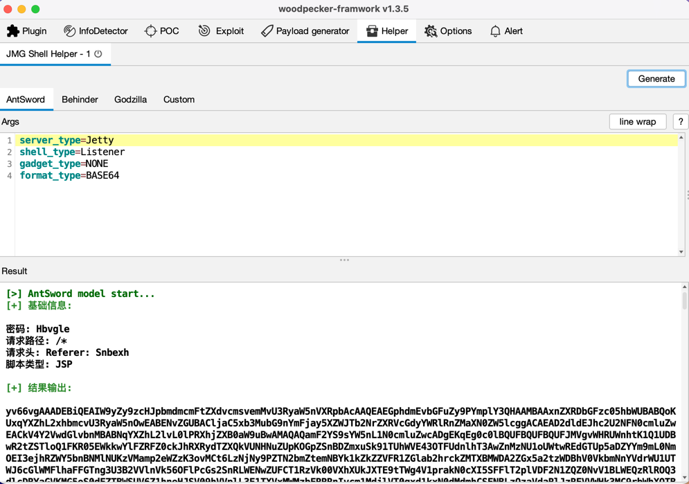
Task: Open the Plugin tab
Action: click(27, 30)
